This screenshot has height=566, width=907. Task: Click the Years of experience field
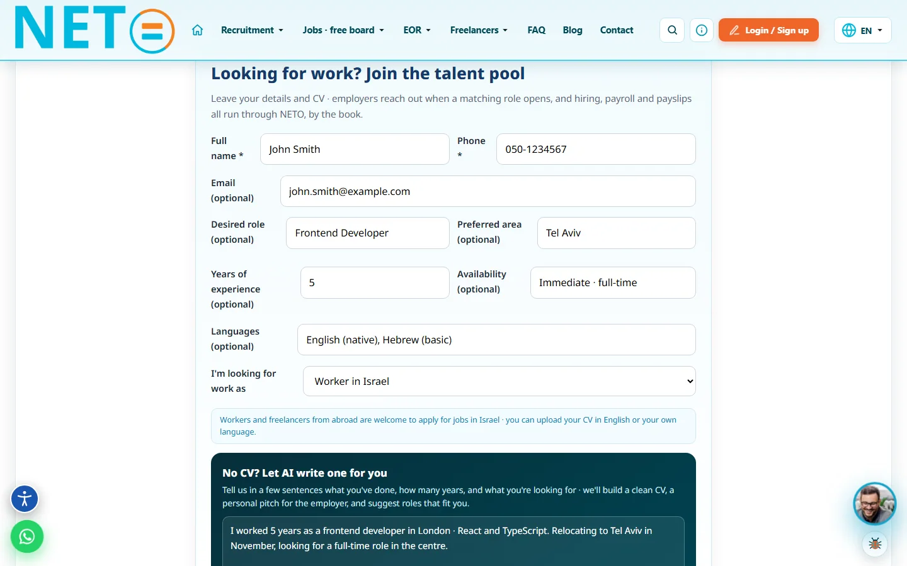coord(375,282)
